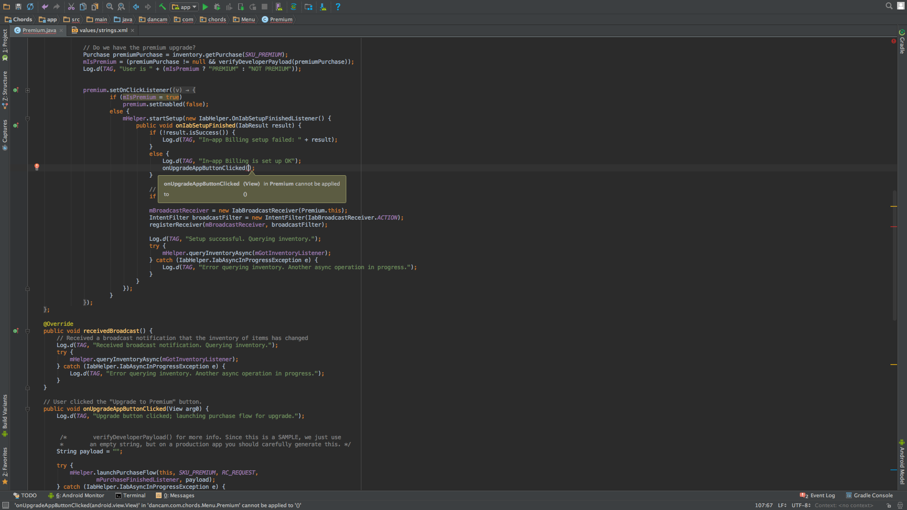Click the Synchronize refresh icon

click(x=30, y=7)
